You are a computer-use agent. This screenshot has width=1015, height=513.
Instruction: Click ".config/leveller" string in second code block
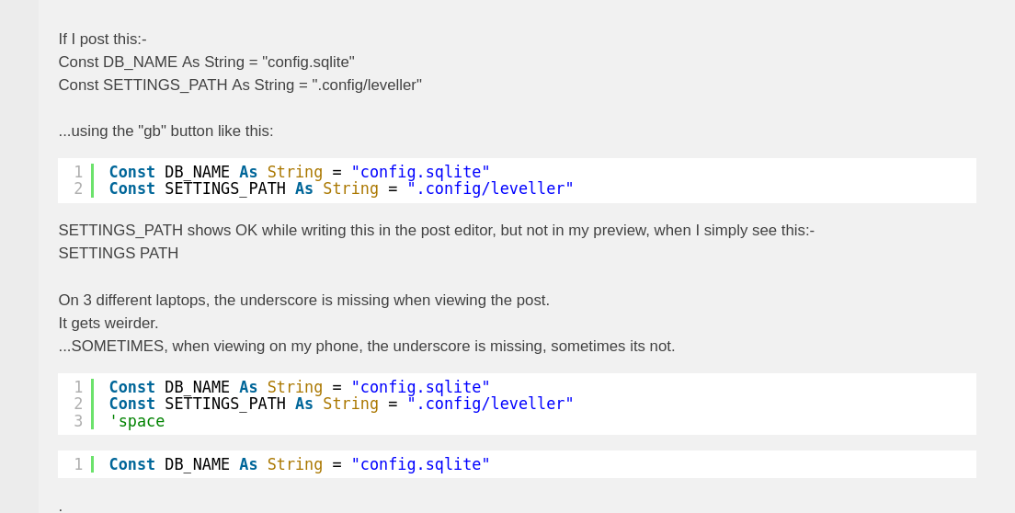tap(490, 404)
